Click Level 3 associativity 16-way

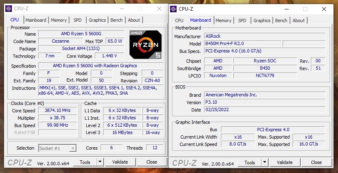click(153, 132)
